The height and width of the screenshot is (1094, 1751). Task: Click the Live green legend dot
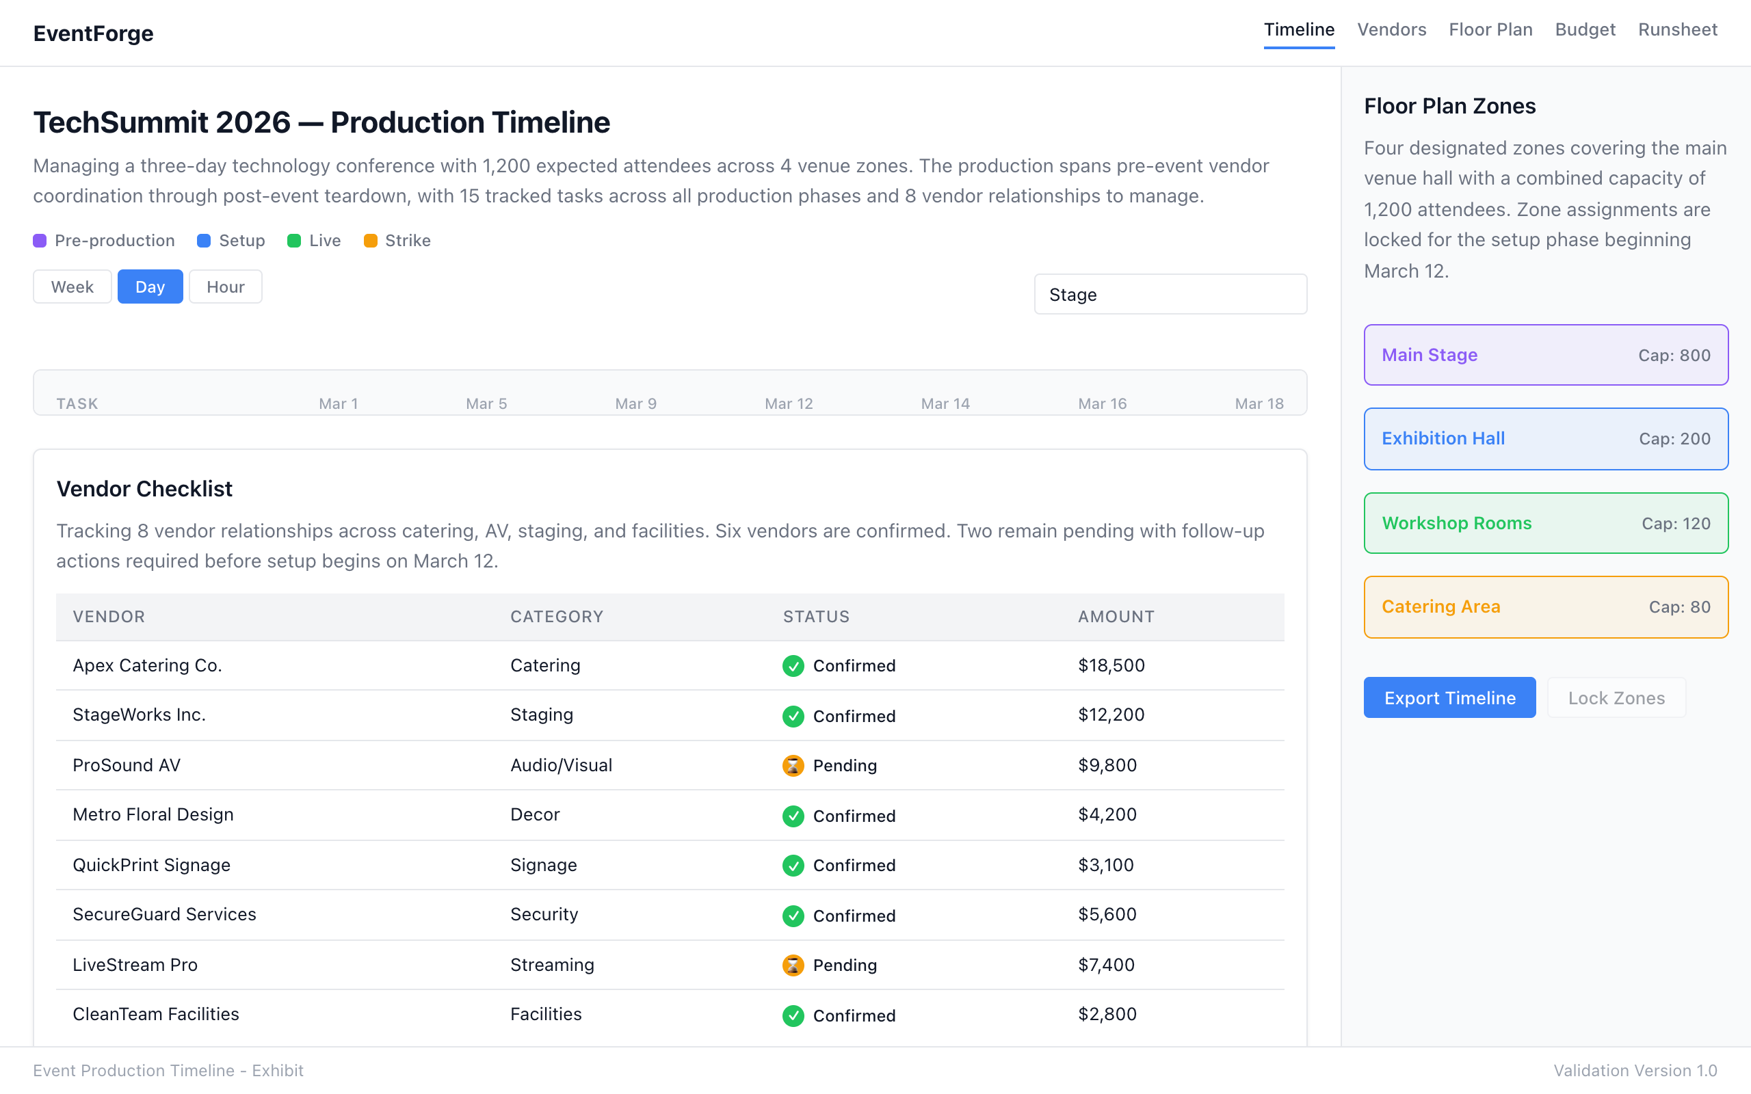(x=293, y=240)
